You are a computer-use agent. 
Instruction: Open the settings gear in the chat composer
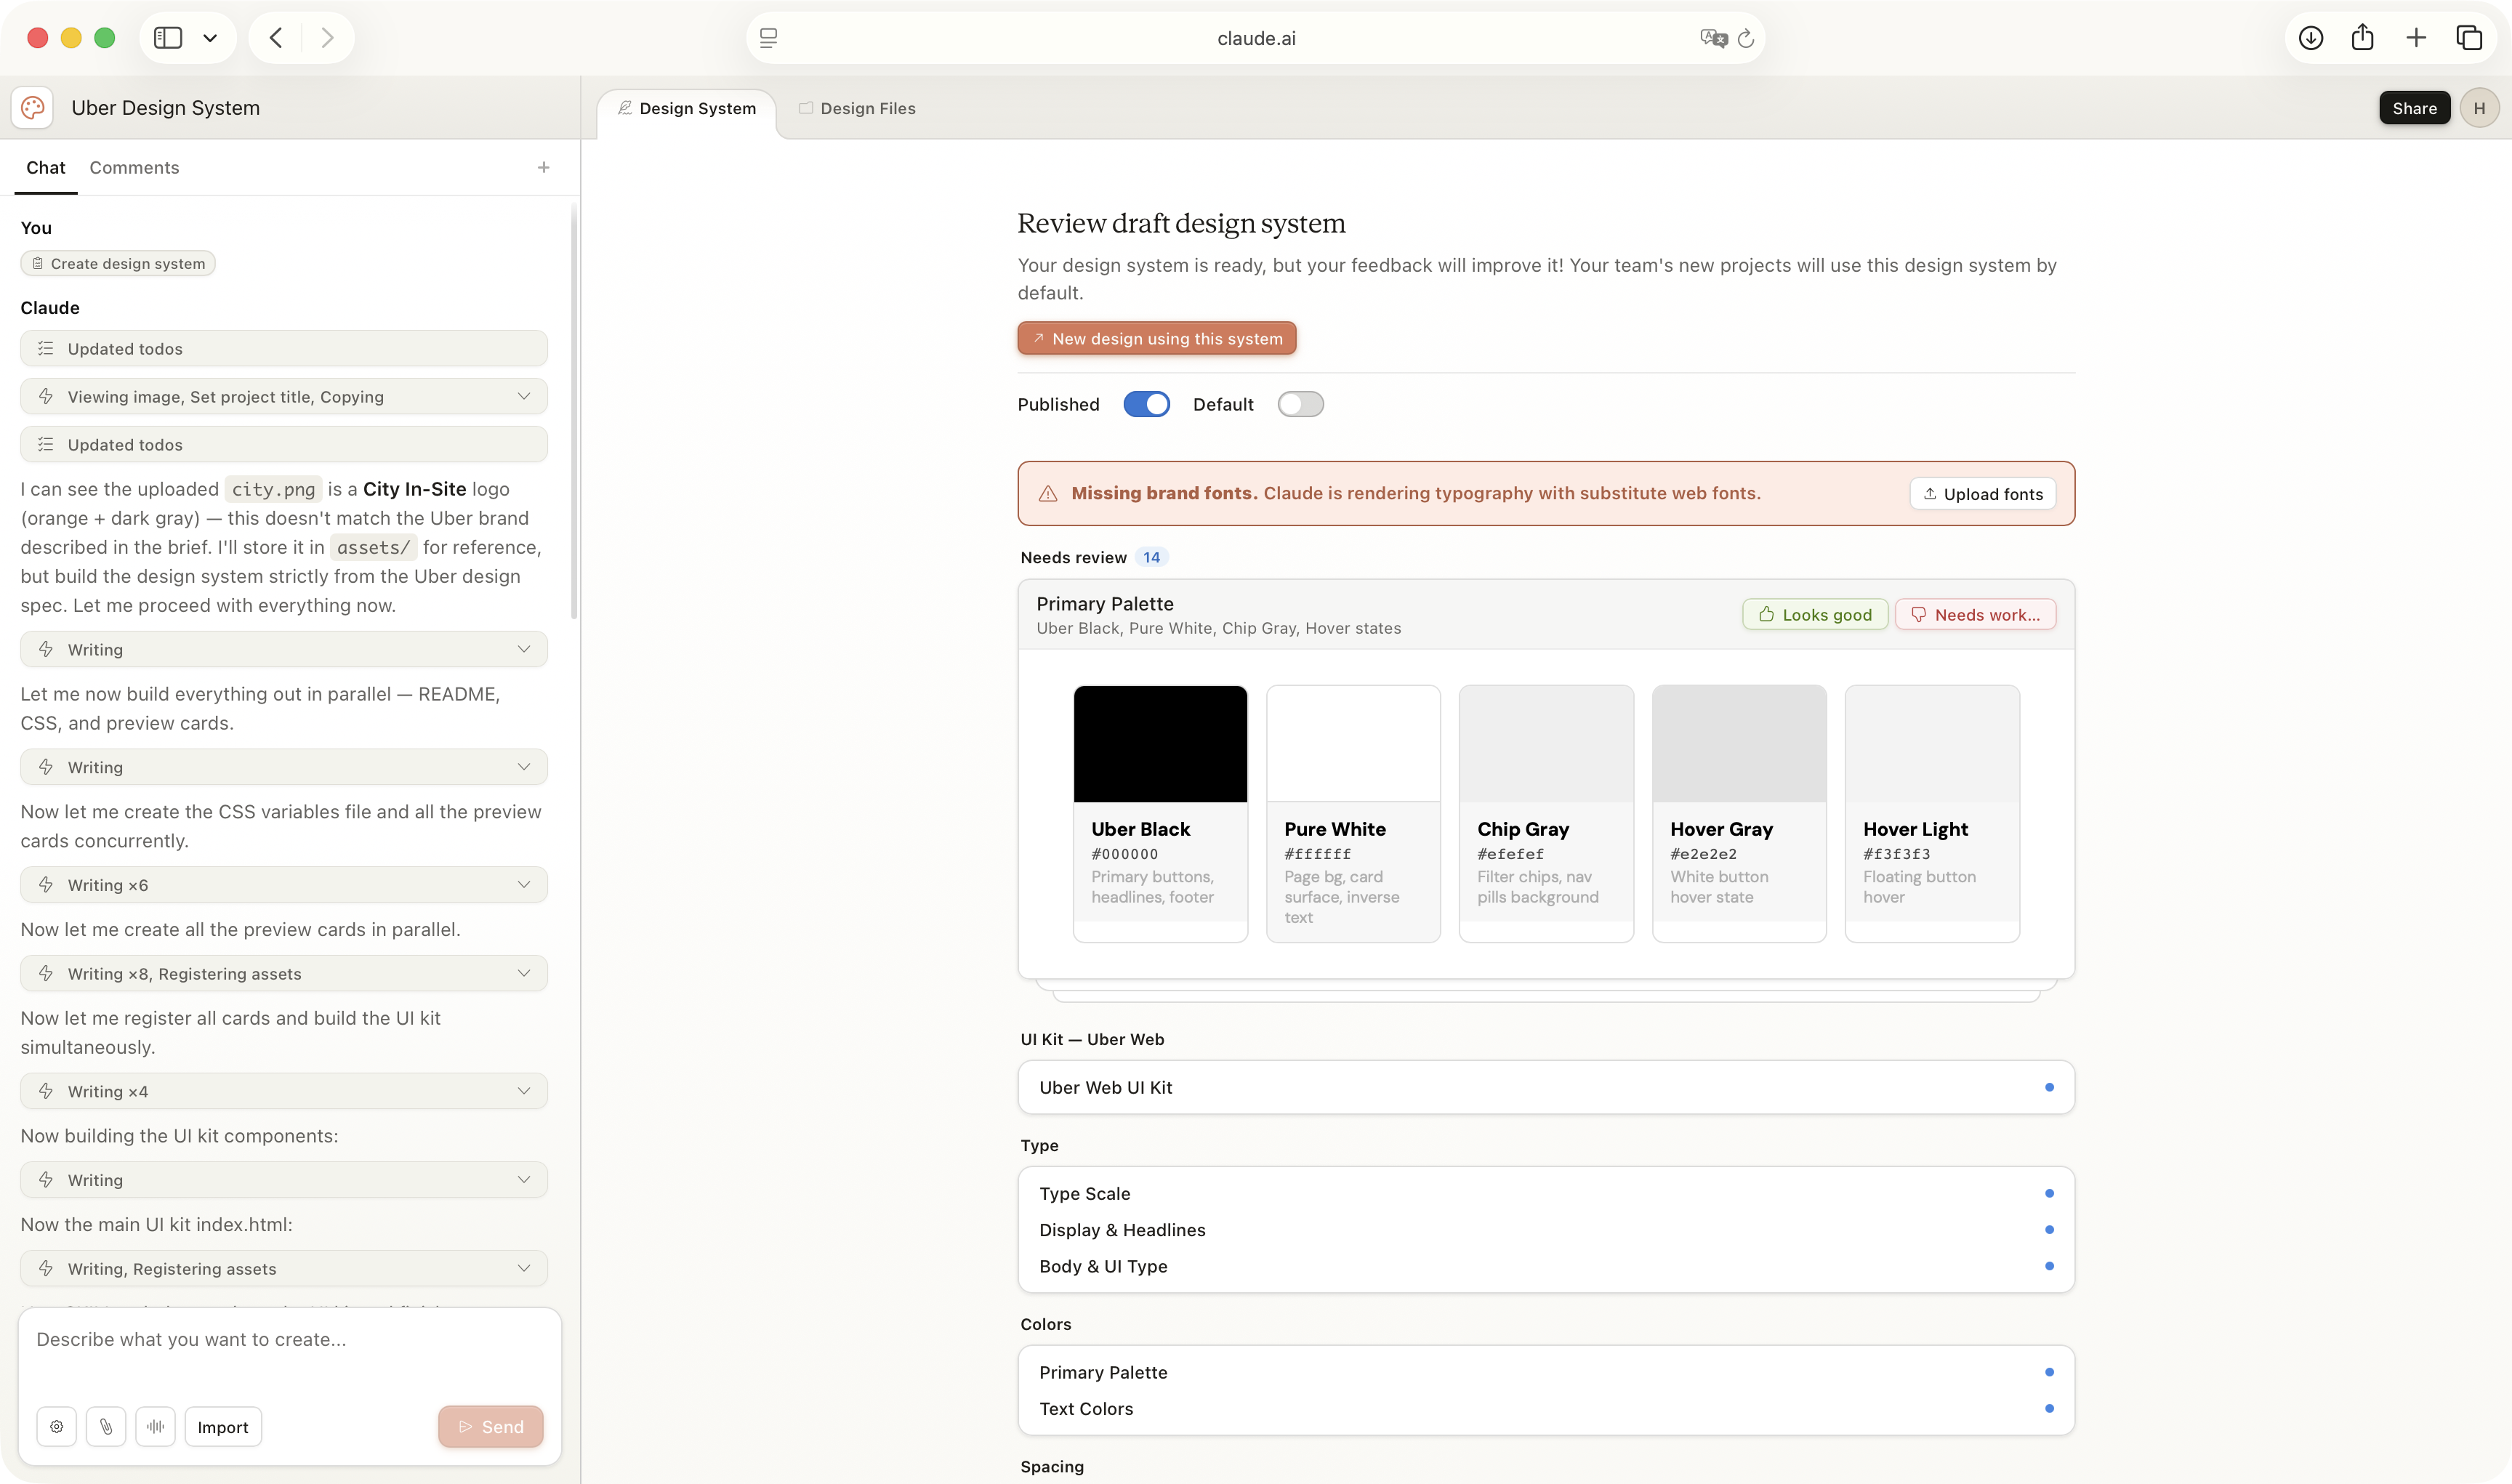pos(56,1427)
